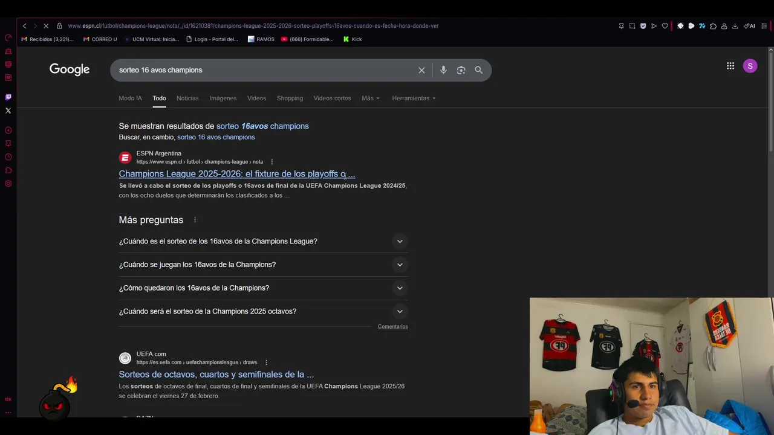Open the Login - Portal del bookmark
774x435 pixels.
point(212,39)
